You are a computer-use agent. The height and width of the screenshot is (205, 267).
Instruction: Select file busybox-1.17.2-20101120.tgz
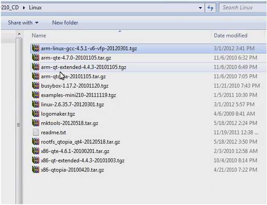coord(74,86)
